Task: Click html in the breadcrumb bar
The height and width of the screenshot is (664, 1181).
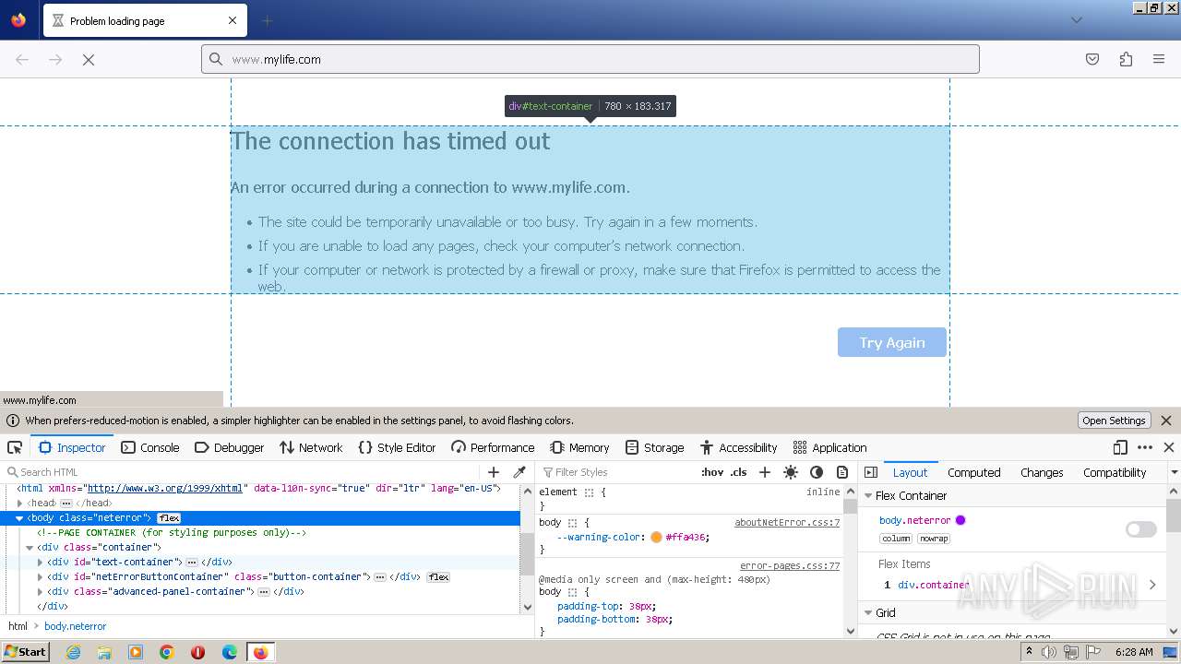Action: tap(18, 626)
